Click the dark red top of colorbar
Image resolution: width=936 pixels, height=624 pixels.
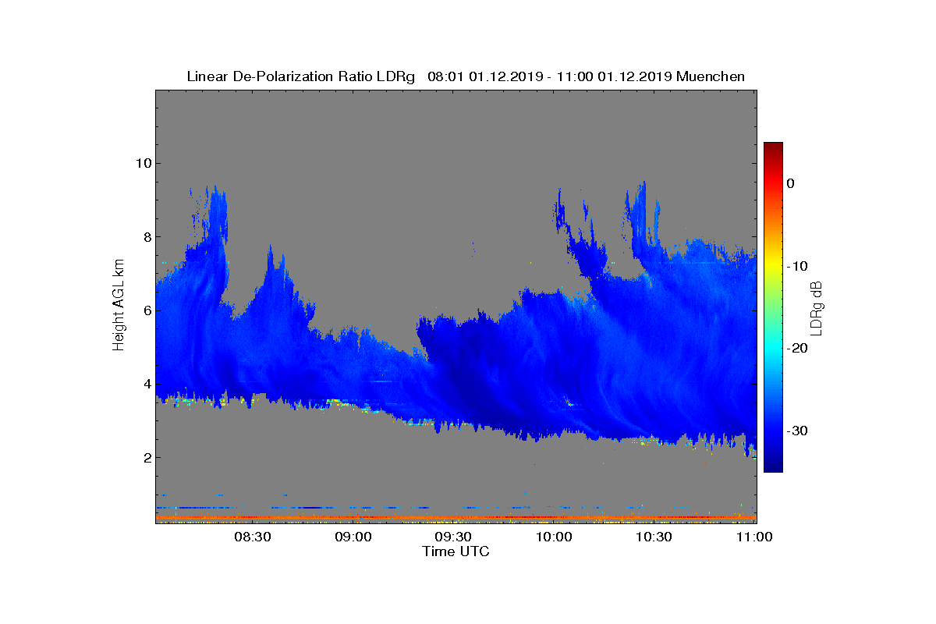coord(773,147)
